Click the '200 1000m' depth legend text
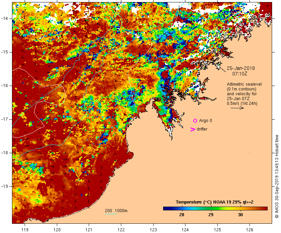The image size is (281, 233). [116, 211]
